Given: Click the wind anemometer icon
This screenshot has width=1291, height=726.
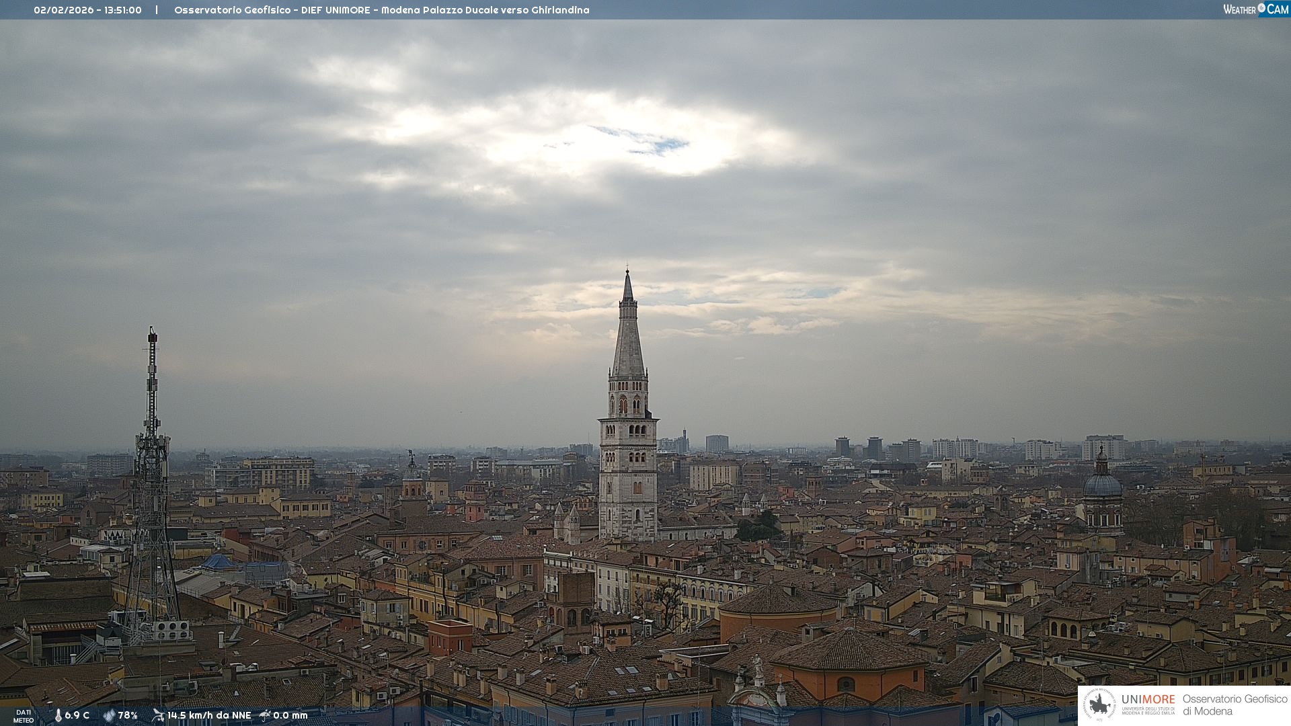Looking at the screenshot, I should pyautogui.click(x=158, y=715).
